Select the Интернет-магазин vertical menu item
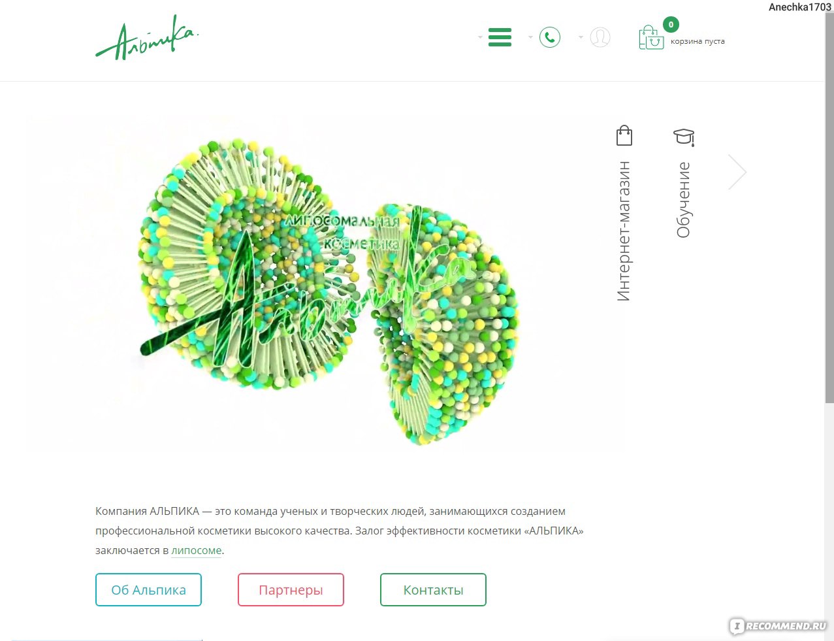 624,231
